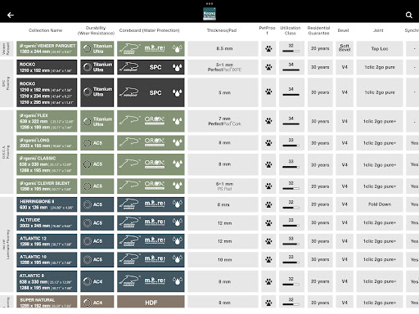419x314 pixels.
Task: Tap paw icon in Rocko 5+1 mm row
Action: click(x=268, y=67)
